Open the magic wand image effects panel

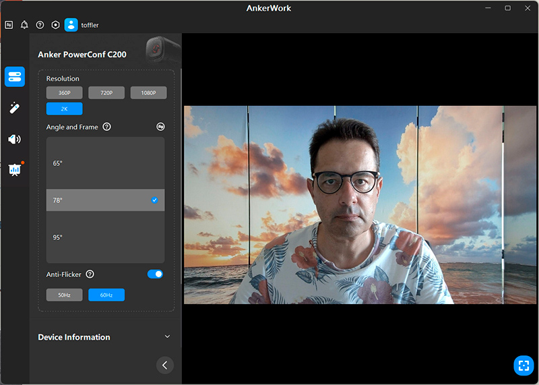click(x=15, y=108)
